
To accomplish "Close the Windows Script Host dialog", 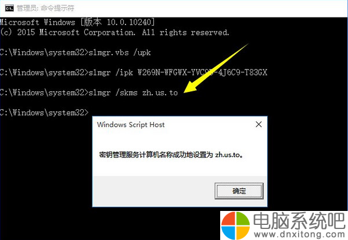I will pos(259,124).
